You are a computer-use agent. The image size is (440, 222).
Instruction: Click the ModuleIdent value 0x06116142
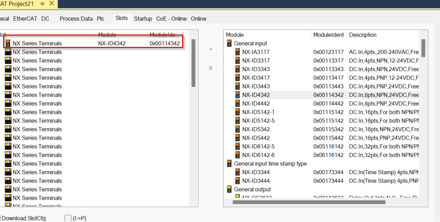328,155
